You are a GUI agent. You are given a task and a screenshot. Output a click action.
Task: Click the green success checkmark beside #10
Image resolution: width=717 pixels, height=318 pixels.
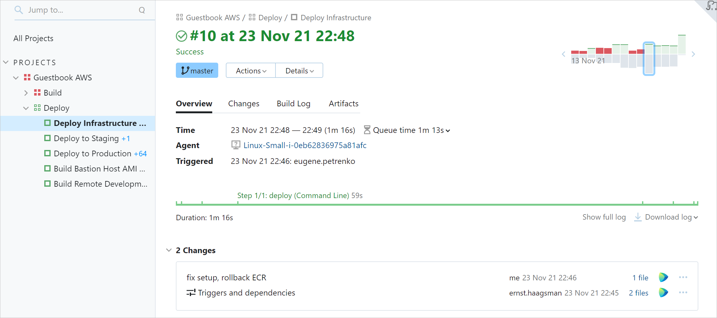(x=181, y=36)
